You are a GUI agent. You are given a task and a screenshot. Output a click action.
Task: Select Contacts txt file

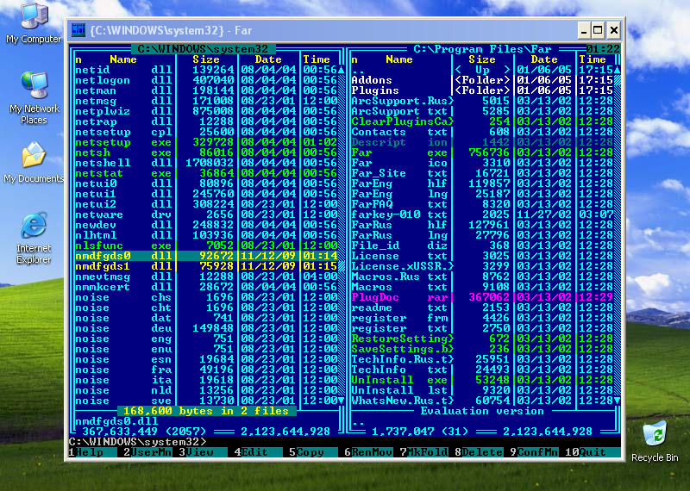482,132
